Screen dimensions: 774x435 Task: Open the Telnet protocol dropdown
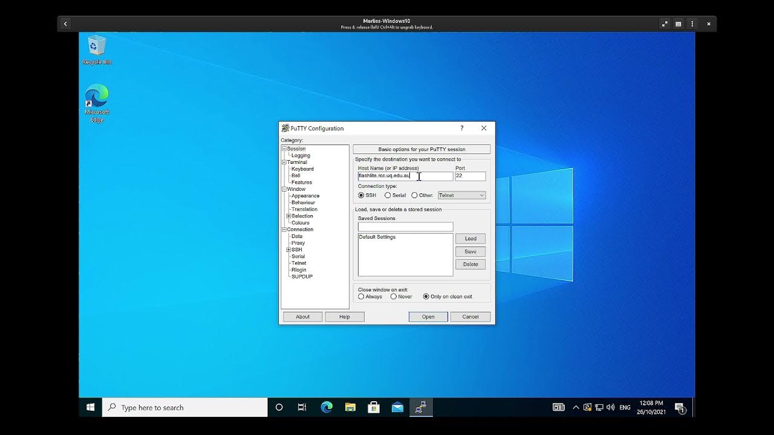pyautogui.click(x=462, y=195)
